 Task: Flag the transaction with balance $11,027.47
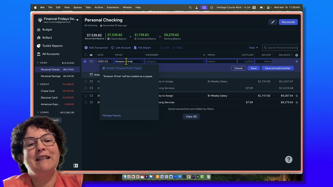point(91,82)
